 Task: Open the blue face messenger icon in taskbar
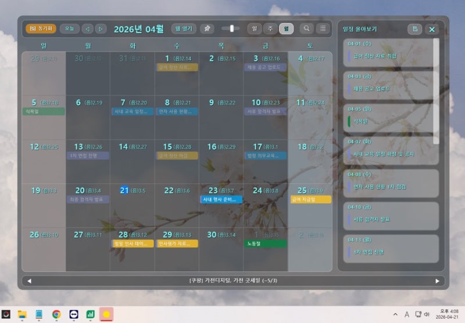(x=74, y=314)
